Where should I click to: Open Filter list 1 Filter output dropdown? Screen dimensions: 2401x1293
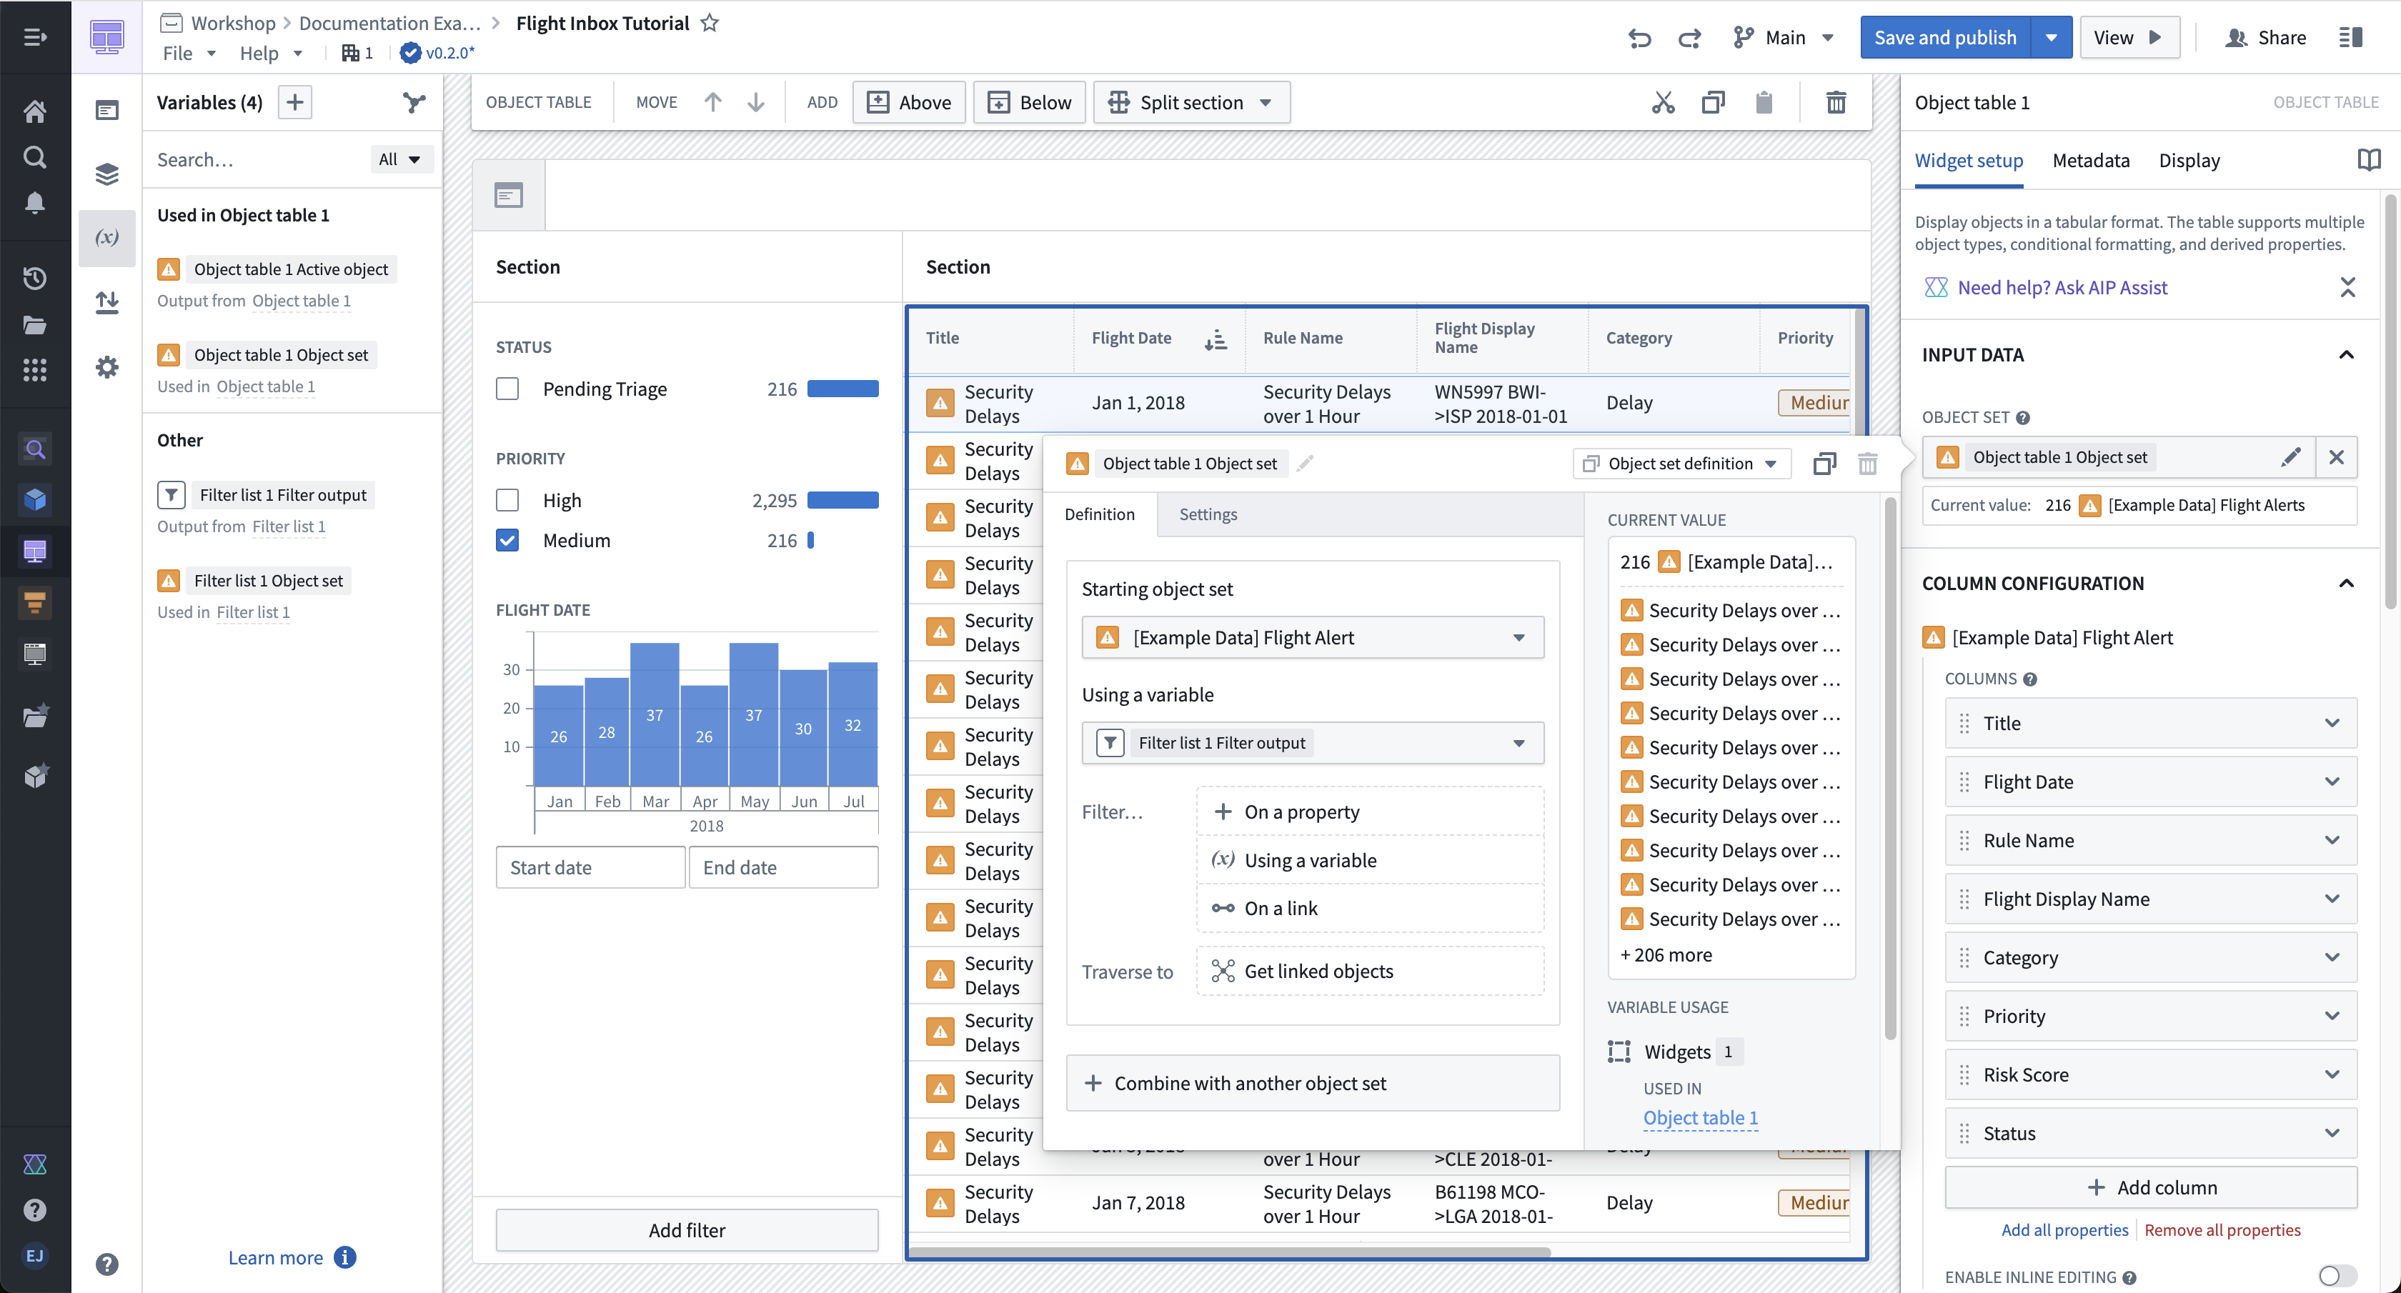coord(1313,744)
